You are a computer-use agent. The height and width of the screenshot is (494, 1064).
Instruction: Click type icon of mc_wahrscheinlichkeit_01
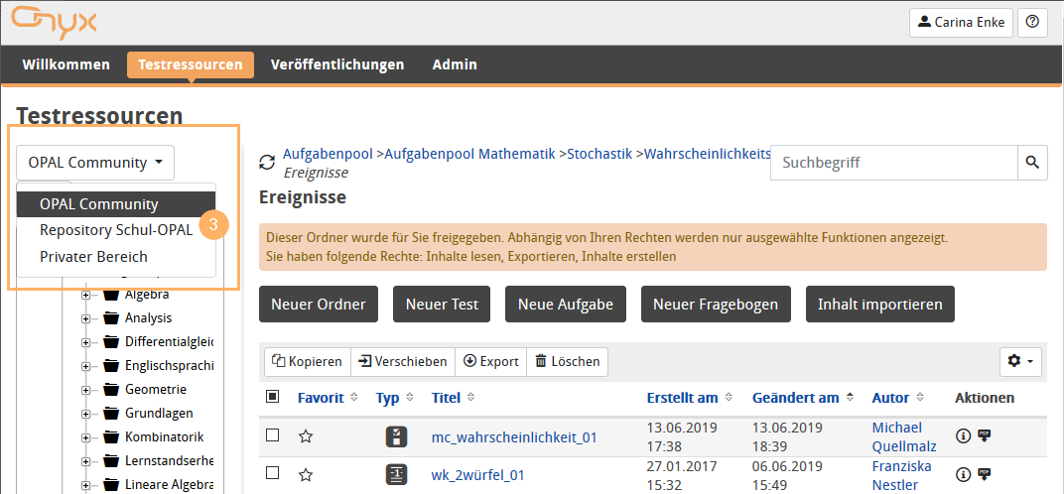click(x=396, y=436)
